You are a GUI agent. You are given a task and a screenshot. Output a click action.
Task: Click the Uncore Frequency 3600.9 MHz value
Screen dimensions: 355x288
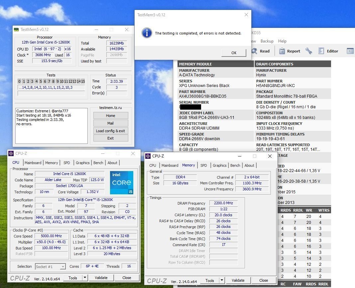[252, 189]
